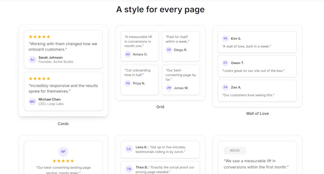Click the name Amara O.
This screenshot has width=324, height=174.
[x=140, y=55]
